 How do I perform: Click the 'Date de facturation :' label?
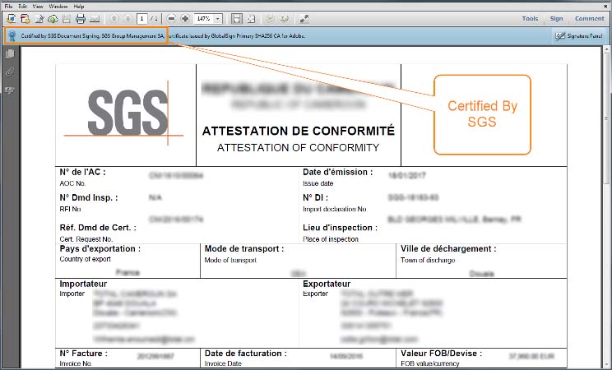(245, 354)
